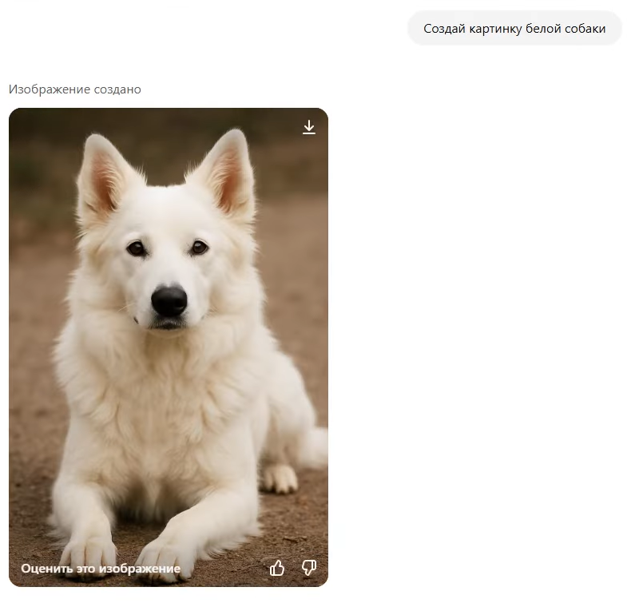Give the image a thumbs down

[308, 568]
